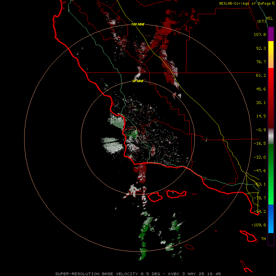
Task: Click the 107.8 legend value
Action: (x=260, y=34)
